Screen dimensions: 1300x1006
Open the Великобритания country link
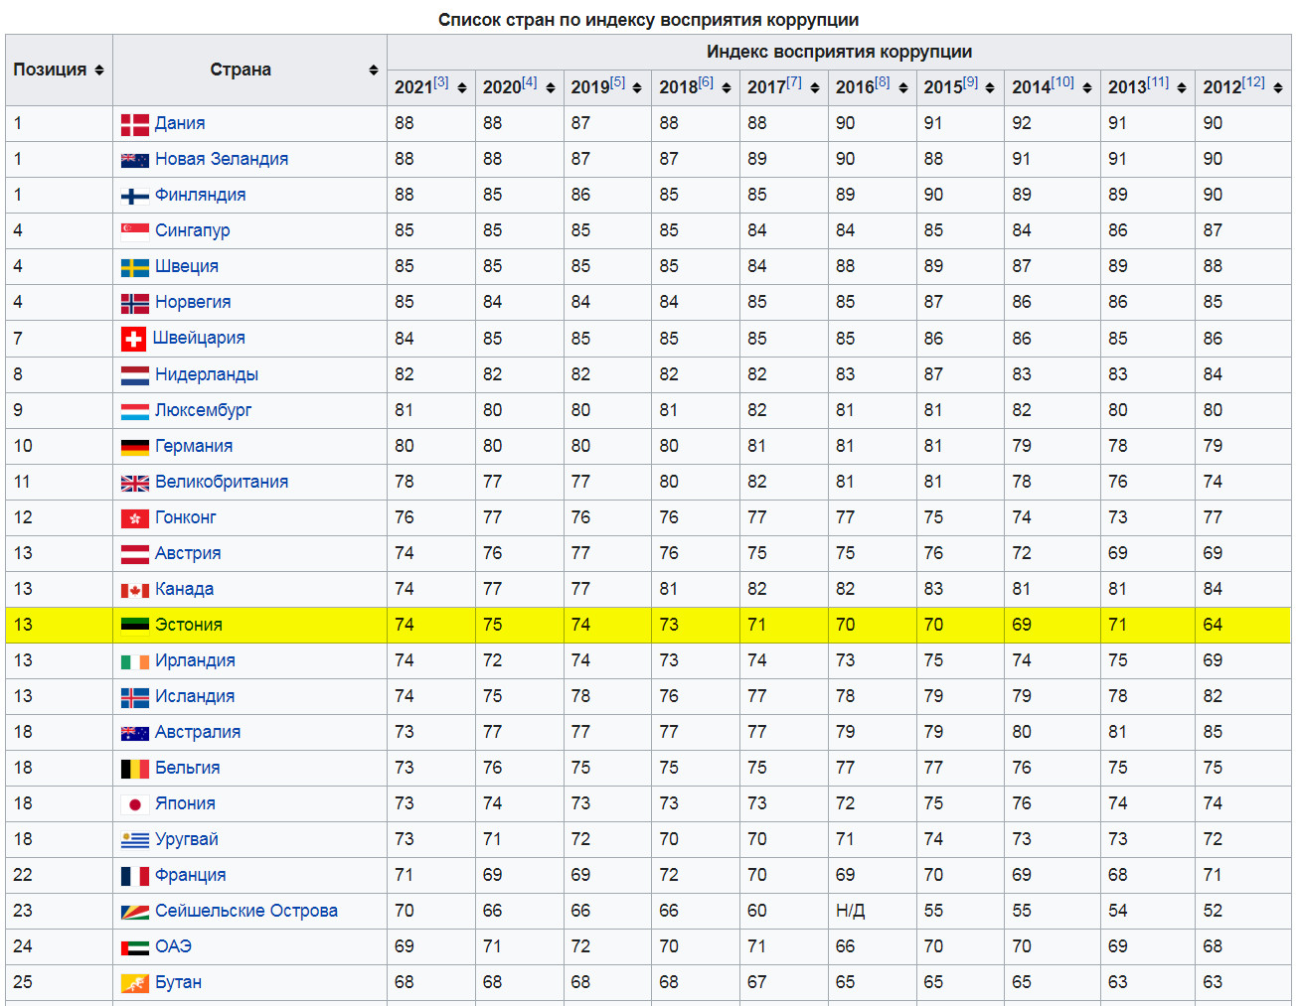(x=222, y=482)
